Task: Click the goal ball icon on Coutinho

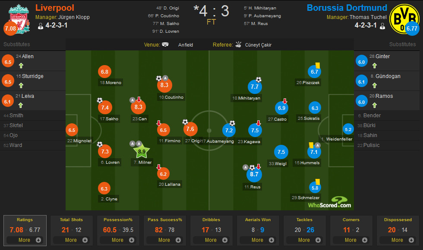Action: pyautogui.click(x=159, y=78)
